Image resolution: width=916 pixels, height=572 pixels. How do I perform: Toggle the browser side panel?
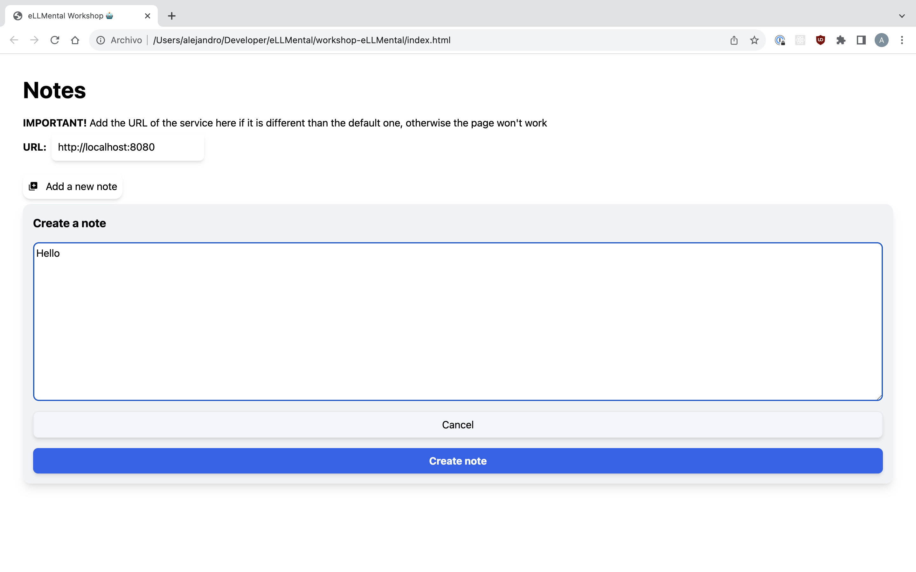pos(861,40)
